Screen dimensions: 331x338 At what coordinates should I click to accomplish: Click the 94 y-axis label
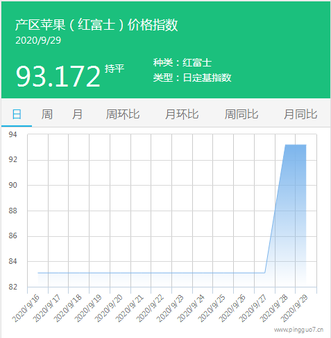point(12,134)
